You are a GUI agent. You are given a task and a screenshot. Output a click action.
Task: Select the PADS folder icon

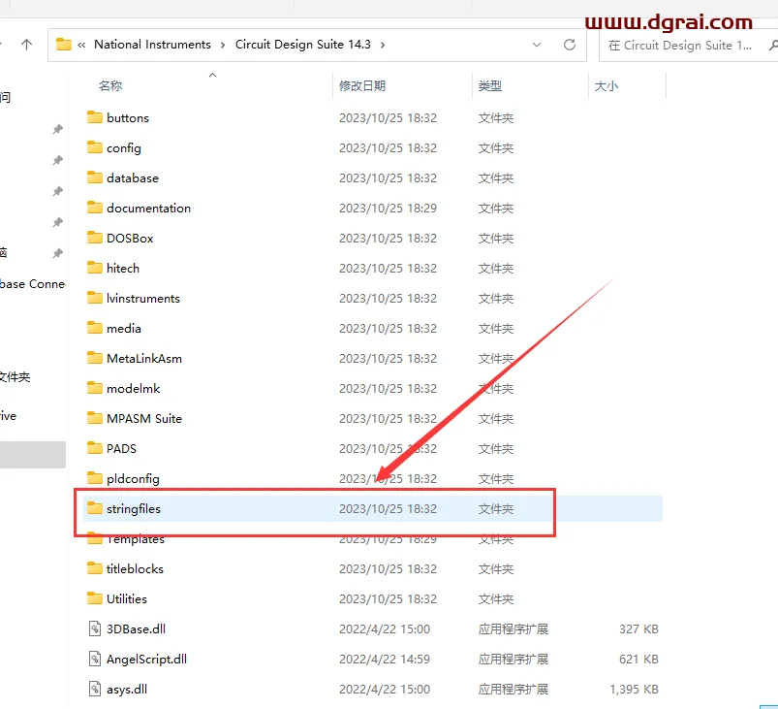[94, 448]
